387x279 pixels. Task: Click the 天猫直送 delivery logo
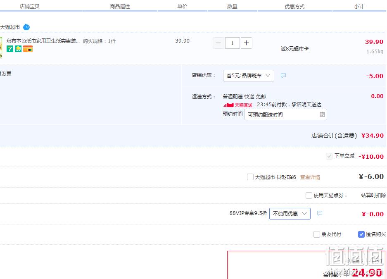point(237,105)
